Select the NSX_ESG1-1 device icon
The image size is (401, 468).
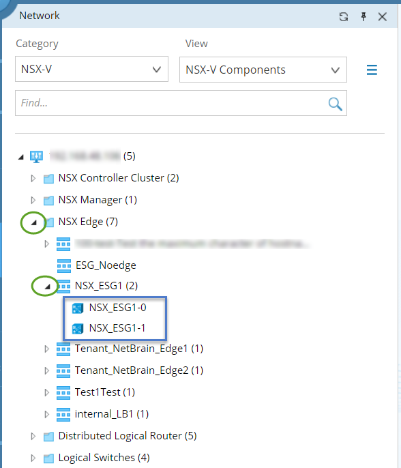(x=78, y=329)
